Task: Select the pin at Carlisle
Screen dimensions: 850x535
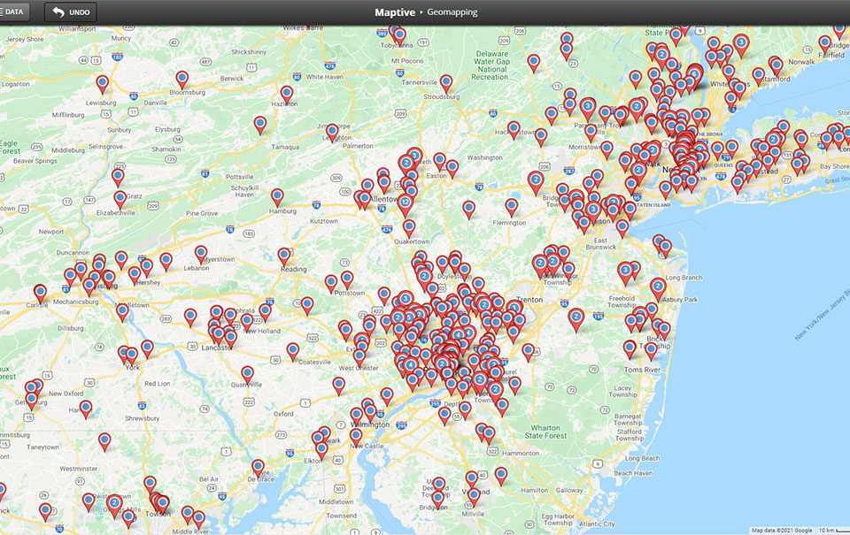Action: 40,292
